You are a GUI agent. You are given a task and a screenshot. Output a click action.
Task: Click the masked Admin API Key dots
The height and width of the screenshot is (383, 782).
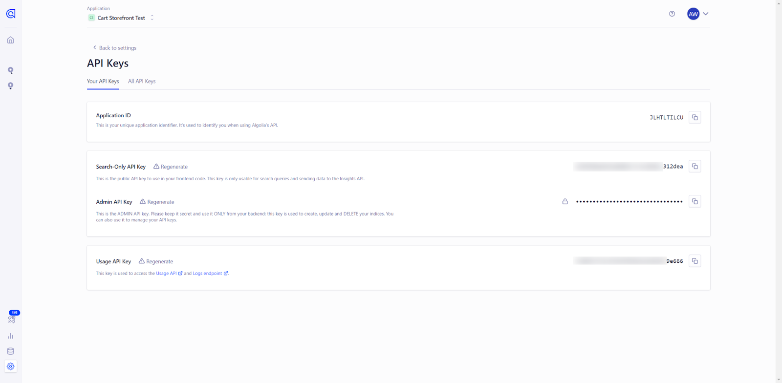629,202
